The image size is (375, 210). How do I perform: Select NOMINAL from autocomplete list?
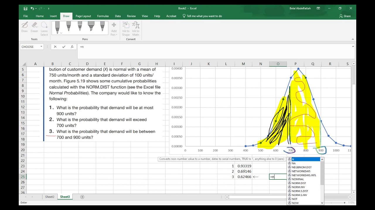click(x=304, y=179)
